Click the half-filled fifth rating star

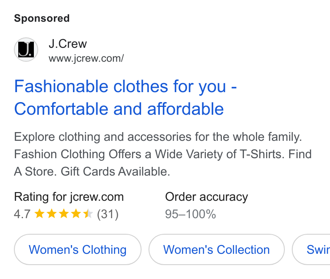pos(88,213)
